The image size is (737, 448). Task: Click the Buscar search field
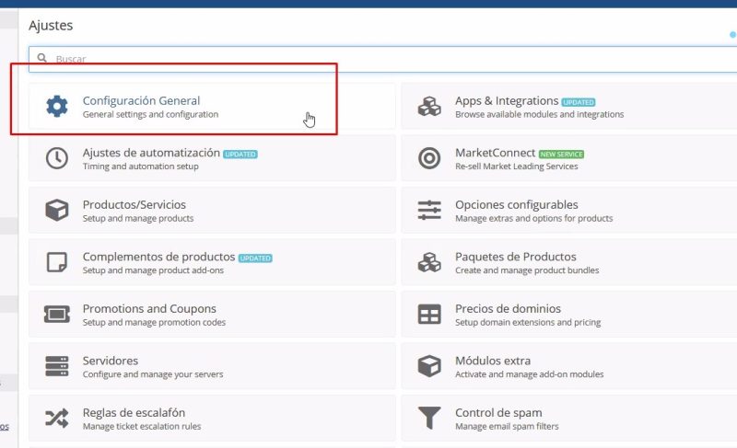[x=368, y=59]
